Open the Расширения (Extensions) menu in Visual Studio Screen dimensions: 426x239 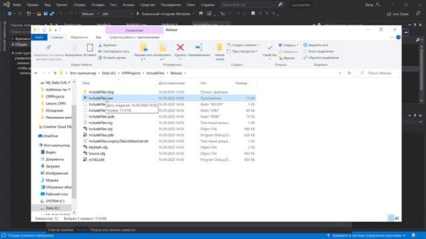tap(170, 5)
